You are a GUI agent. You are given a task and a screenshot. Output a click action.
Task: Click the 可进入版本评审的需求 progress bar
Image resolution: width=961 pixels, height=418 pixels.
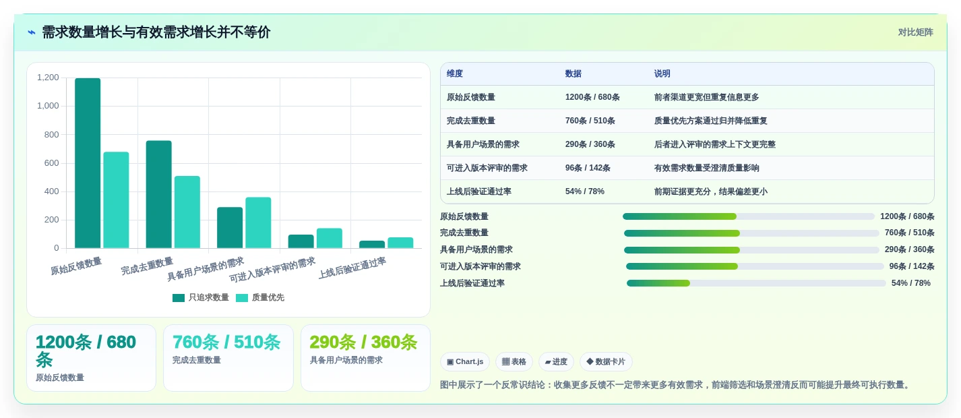[755, 266]
